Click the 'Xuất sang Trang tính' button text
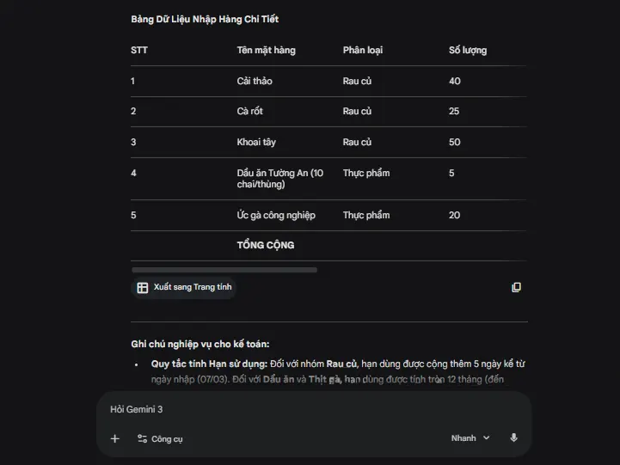Screen dimensions: 620x465 click(193, 287)
